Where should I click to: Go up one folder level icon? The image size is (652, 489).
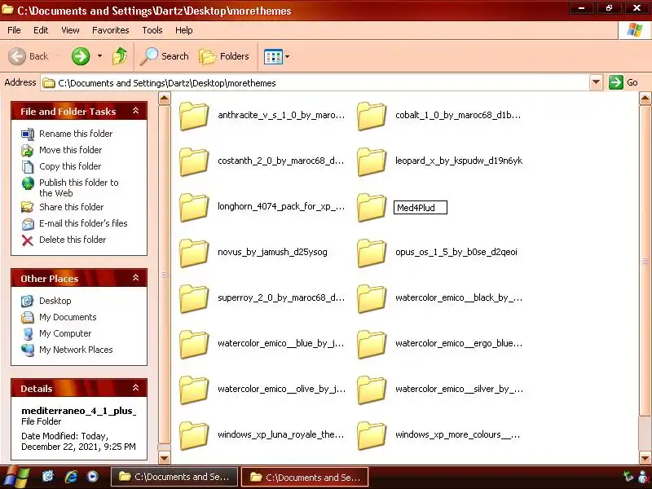coord(120,56)
